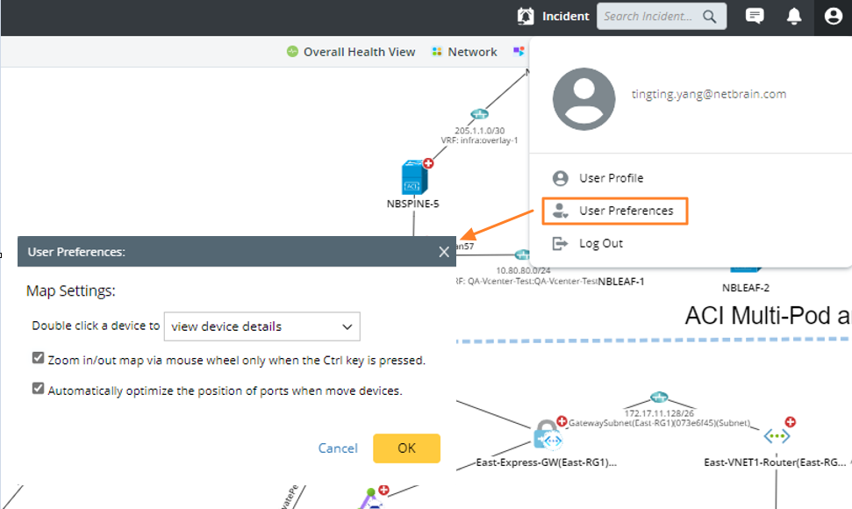Toggle automatically optimize port position checkbox
The width and height of the screenshot is (852, 509).
coord(38,389)
